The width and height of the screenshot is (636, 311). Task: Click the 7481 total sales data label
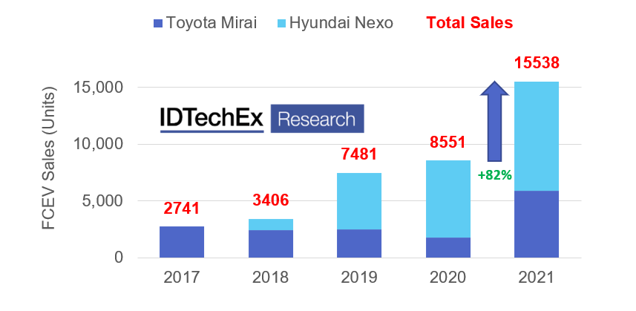click(x=359, y=155)
